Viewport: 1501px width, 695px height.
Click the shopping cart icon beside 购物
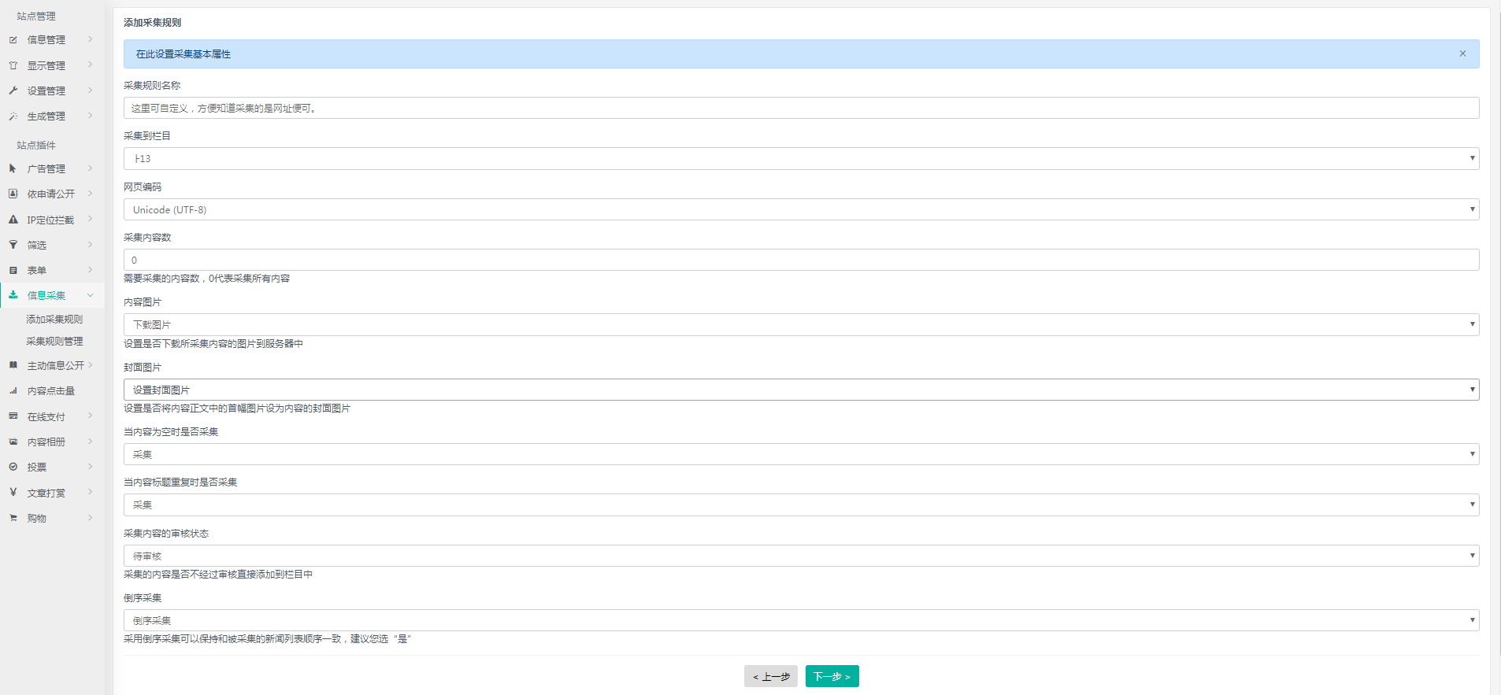coord(13,518)
